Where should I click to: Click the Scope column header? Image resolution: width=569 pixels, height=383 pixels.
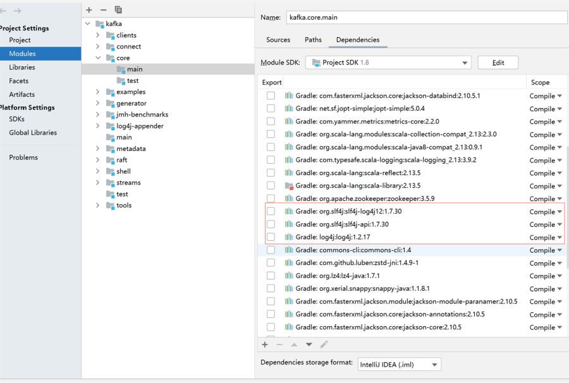540,82
